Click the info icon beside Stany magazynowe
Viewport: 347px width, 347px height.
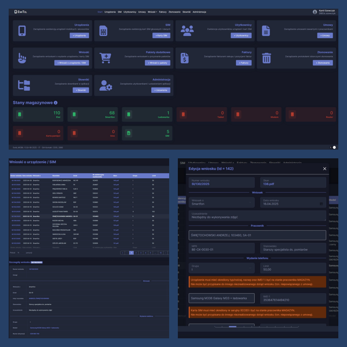(x=56, y=103)
